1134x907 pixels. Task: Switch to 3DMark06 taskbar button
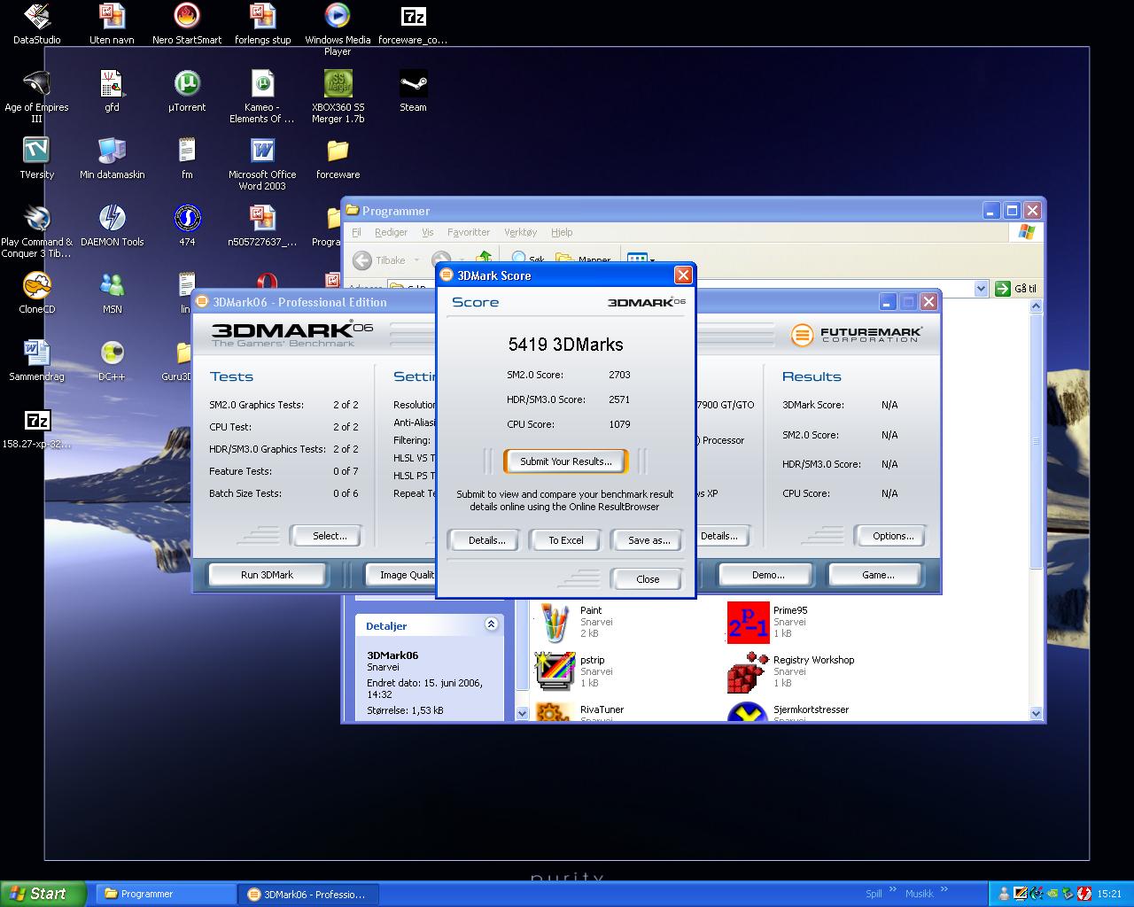click(307, 894)
